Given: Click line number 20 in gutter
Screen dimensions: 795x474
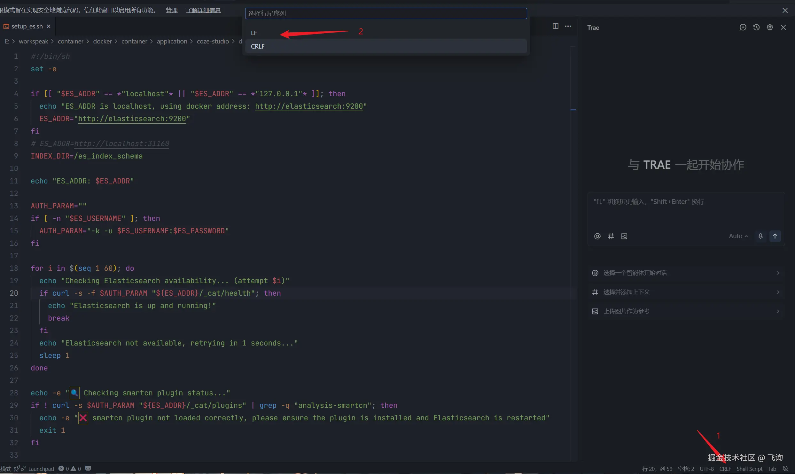Looking at the screenshot, I should point(14,293).
